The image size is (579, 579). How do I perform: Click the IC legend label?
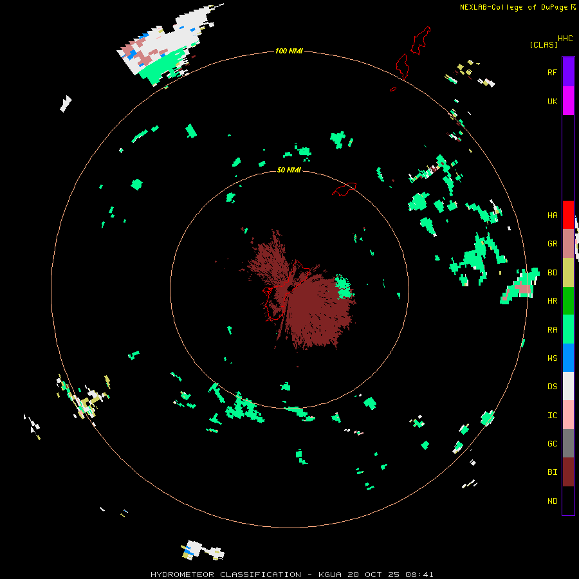(552, 416)
